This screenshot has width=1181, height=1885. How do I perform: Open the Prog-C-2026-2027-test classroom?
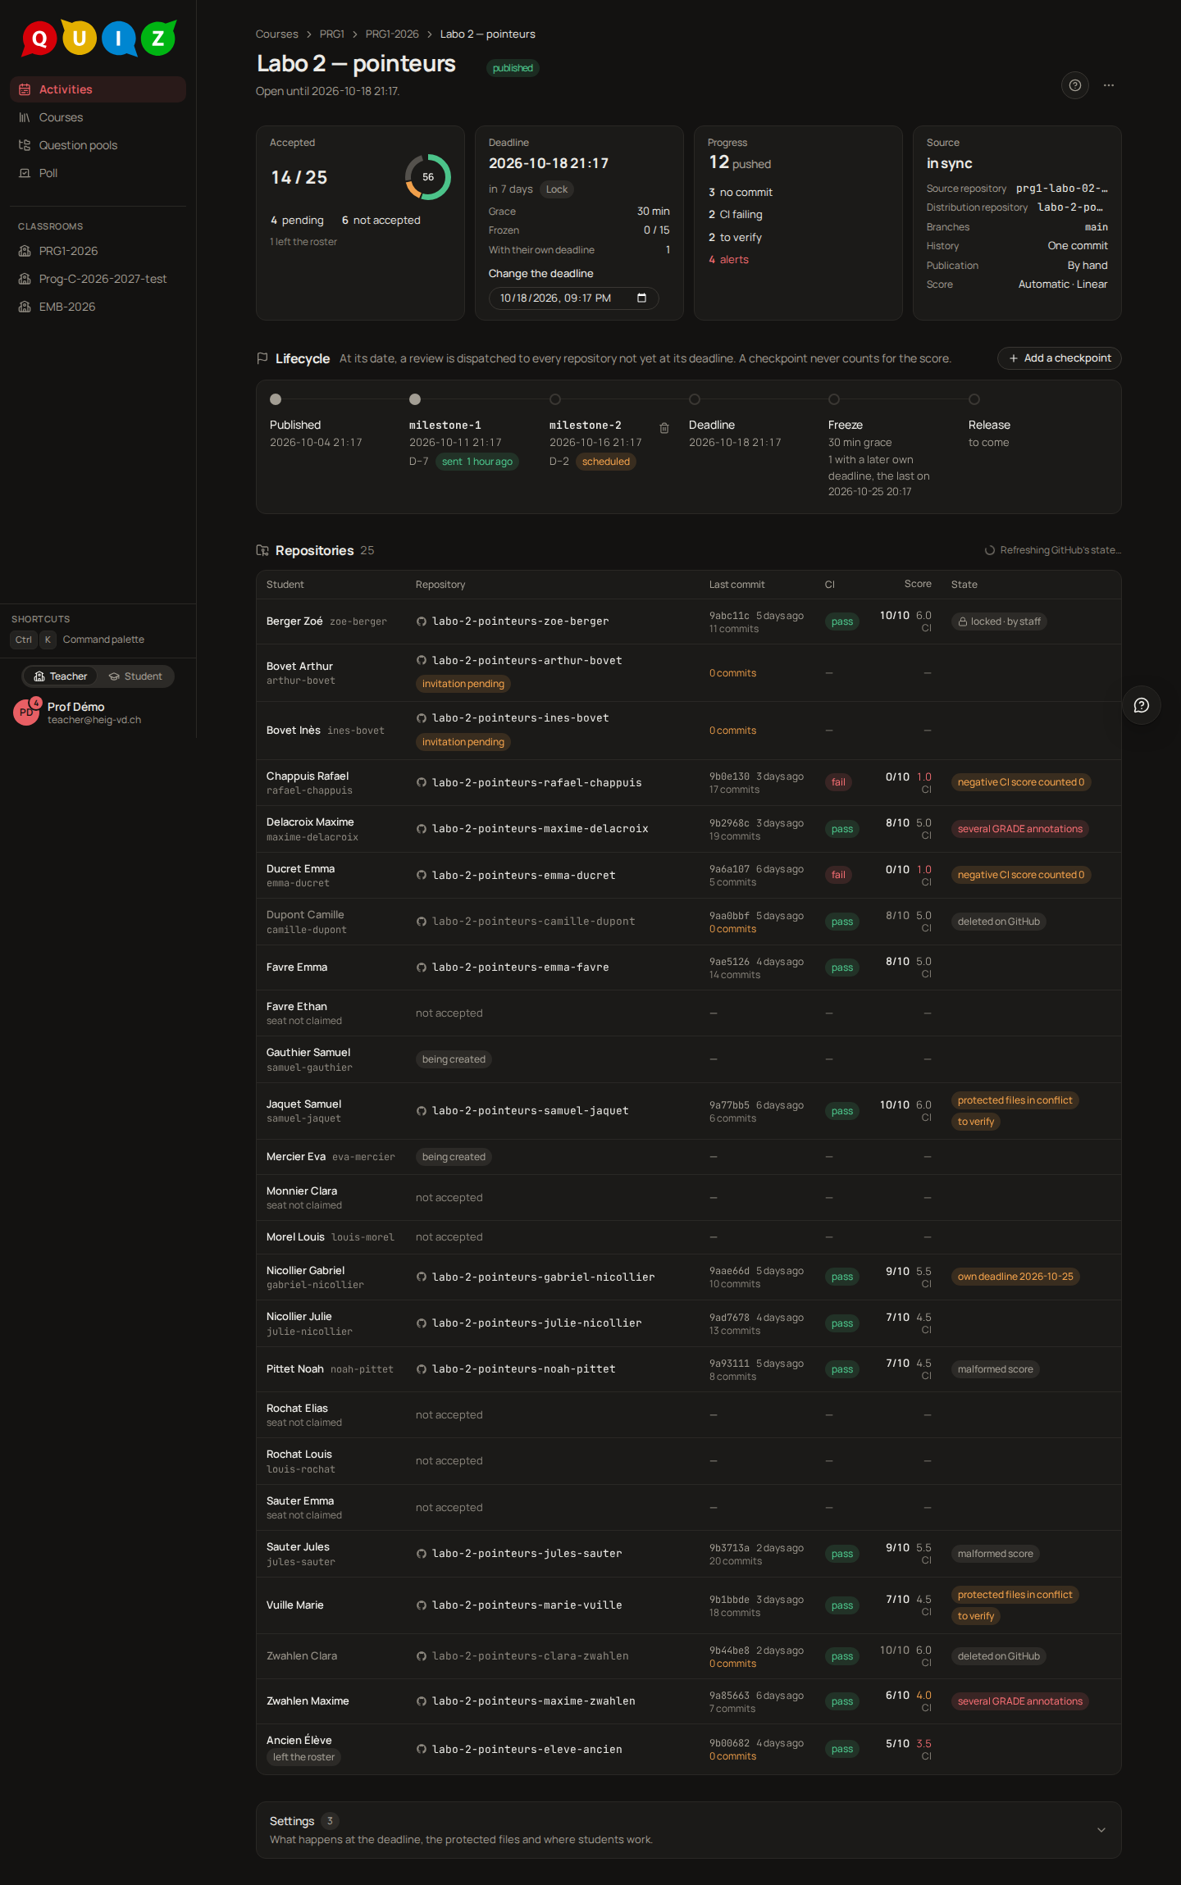coord(98,279)
